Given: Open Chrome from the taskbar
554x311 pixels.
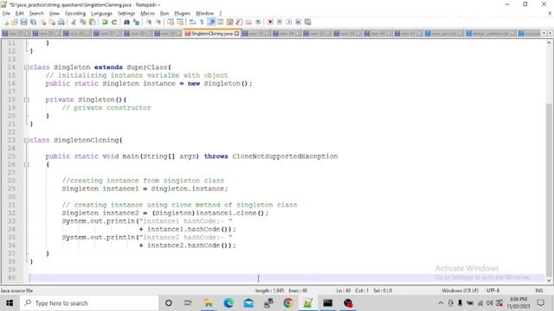Looking at the screenshot, I should tap(288, 303).
